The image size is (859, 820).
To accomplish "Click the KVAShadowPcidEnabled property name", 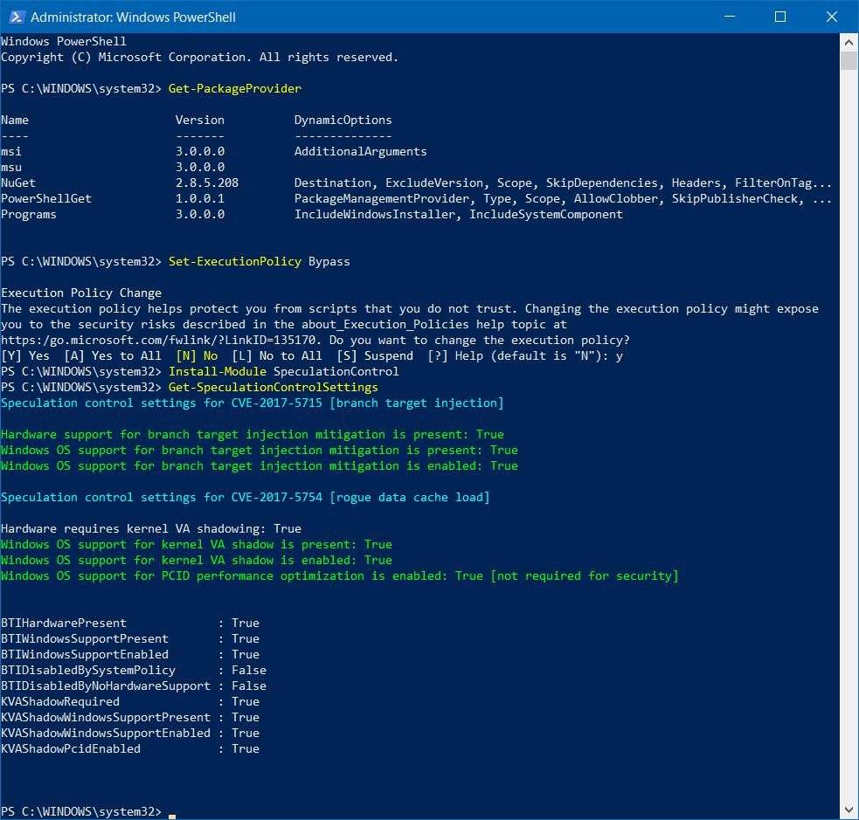I will click(71, 749).
